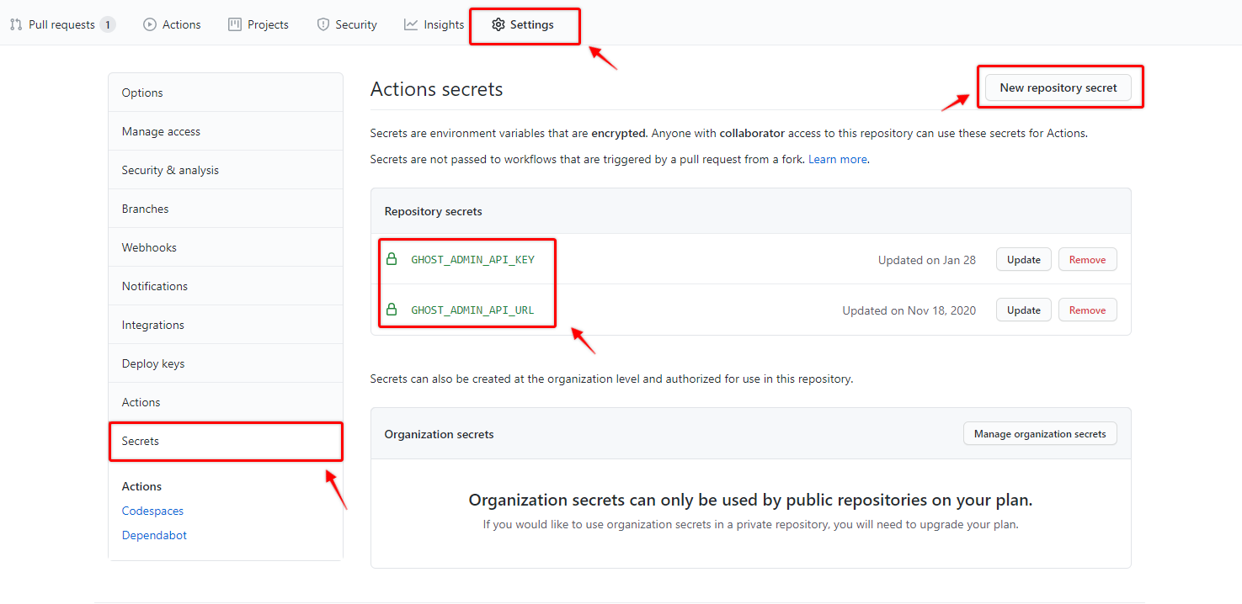This screenshot has width=1242, height=604.
Task: Open Manage organization secrets
Action: [x=1040, y=434]
